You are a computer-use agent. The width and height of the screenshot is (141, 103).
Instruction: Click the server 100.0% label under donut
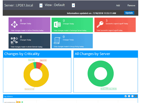tap(108, 89)
